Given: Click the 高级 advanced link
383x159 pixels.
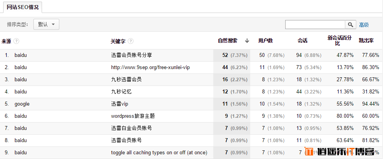Looking at the screenshot, I should (364, 25).
